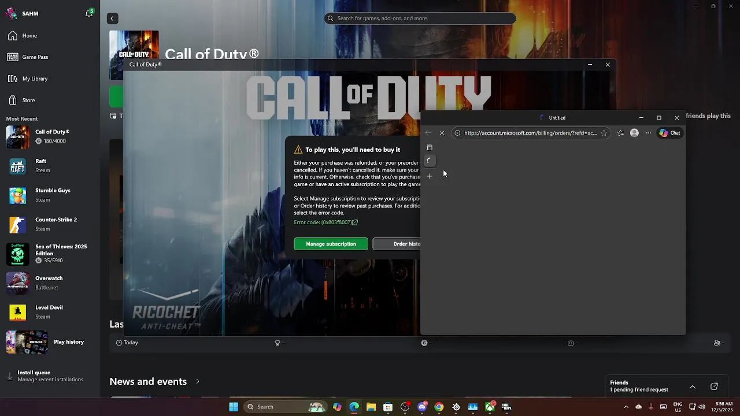The width and height of the screenshot is (740, 416).
Task: Select the loading vertical tab in Edge
Action: click(430, 161)
